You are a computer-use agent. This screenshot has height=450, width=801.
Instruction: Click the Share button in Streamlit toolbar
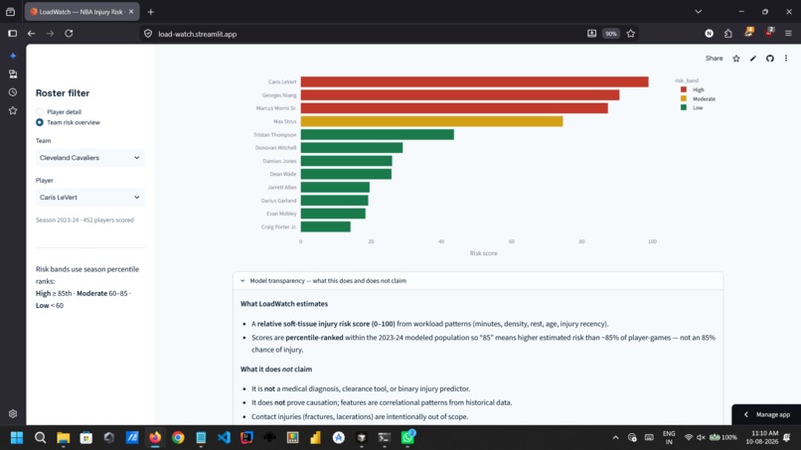714,59
